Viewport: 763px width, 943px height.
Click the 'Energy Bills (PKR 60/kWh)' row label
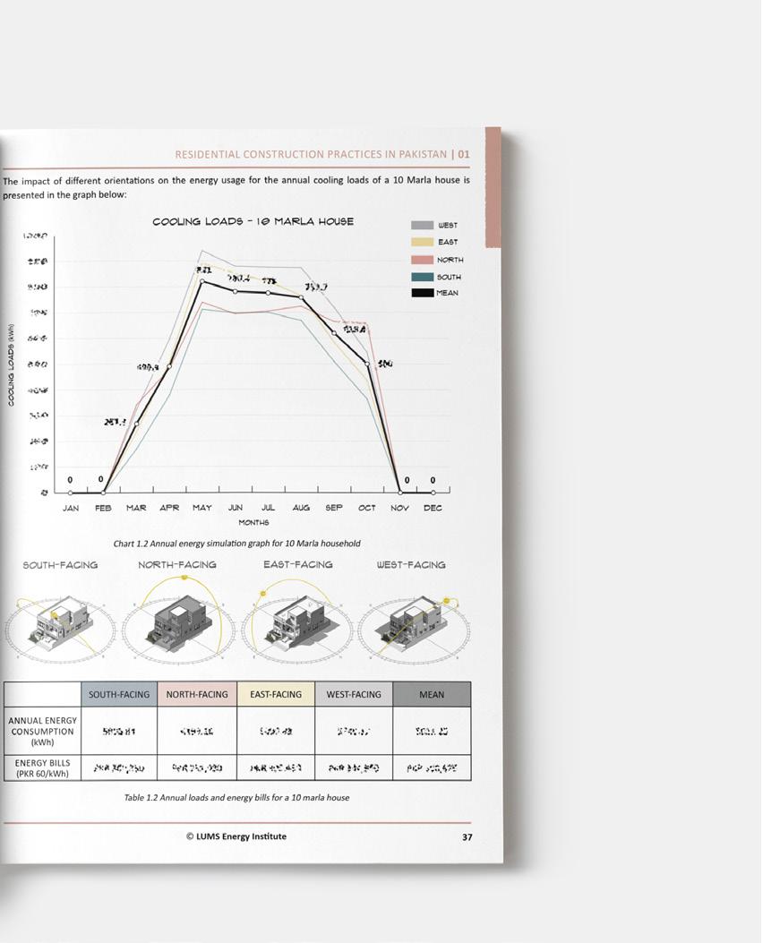[x=43, y=768]
